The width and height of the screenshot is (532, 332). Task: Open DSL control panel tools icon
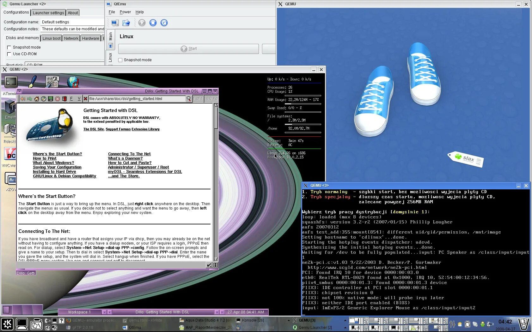click(x=52, y=82)
